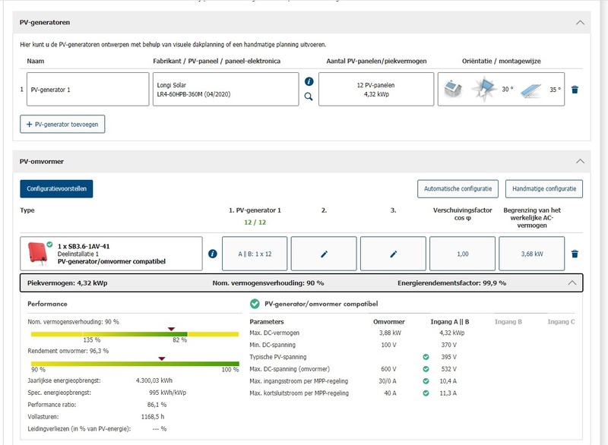Edit PV-generator input 2 with the pencil
This screenshot has height=445, width=608.
tap(324, 254)
